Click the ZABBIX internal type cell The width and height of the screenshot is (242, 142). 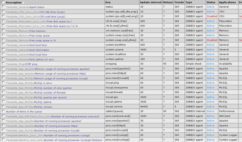(195, 111)
